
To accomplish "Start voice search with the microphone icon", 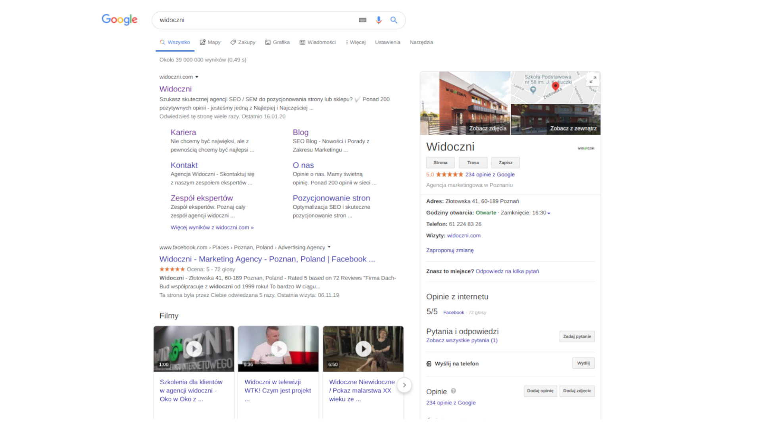I will tap(379, 20).
